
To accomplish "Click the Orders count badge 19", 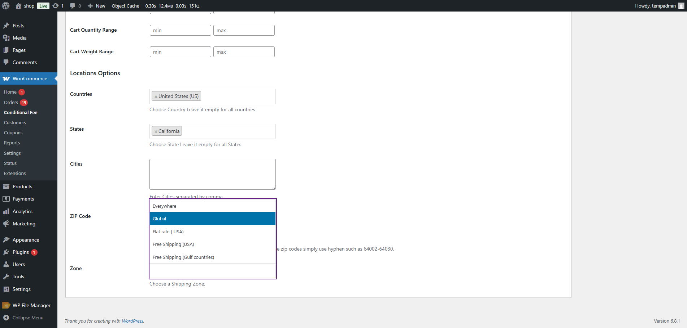I will pos(24,103).
